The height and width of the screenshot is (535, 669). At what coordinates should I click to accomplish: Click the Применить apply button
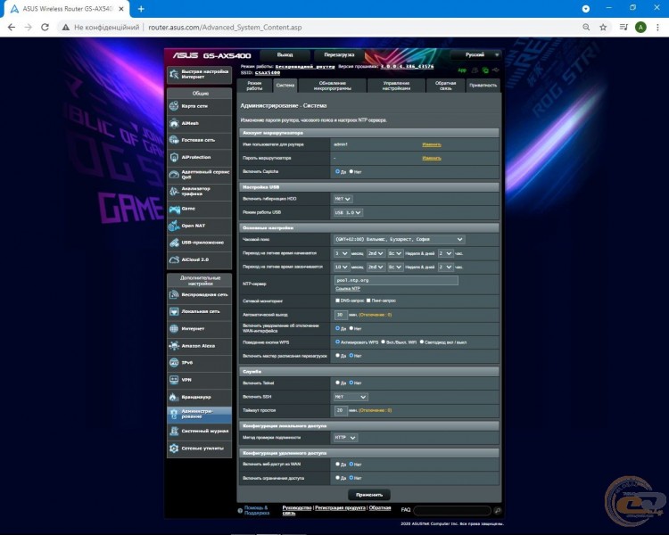pyautogui.click(x=369, y=495)
